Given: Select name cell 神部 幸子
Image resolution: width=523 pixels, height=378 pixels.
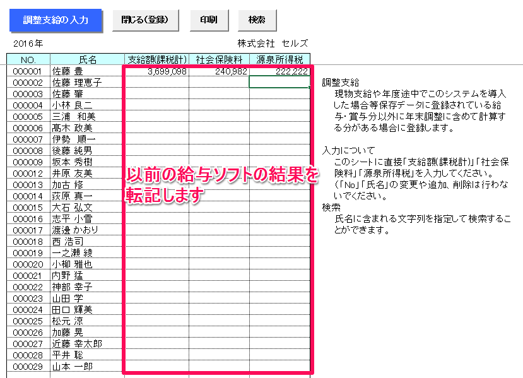Looking at the screenshot, I should pos(88,286).
